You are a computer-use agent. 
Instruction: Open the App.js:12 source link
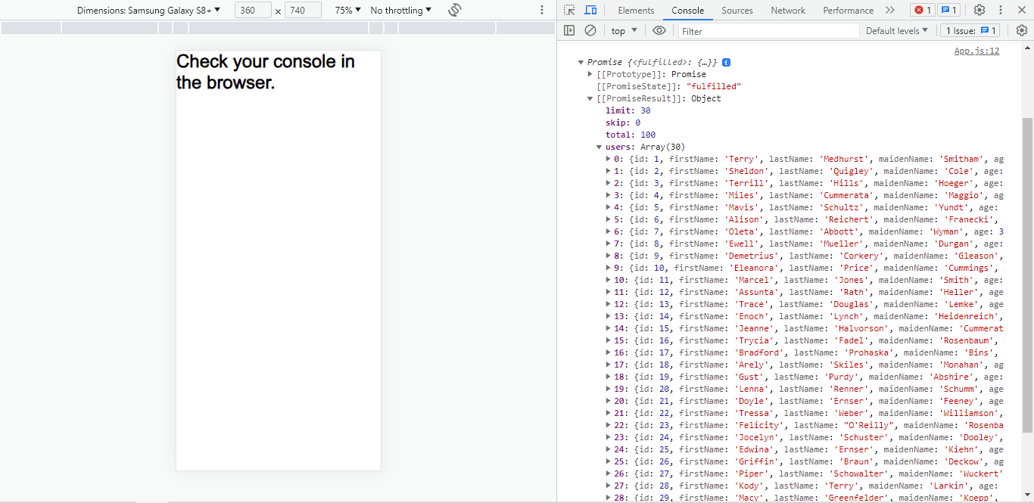[976, 51]
